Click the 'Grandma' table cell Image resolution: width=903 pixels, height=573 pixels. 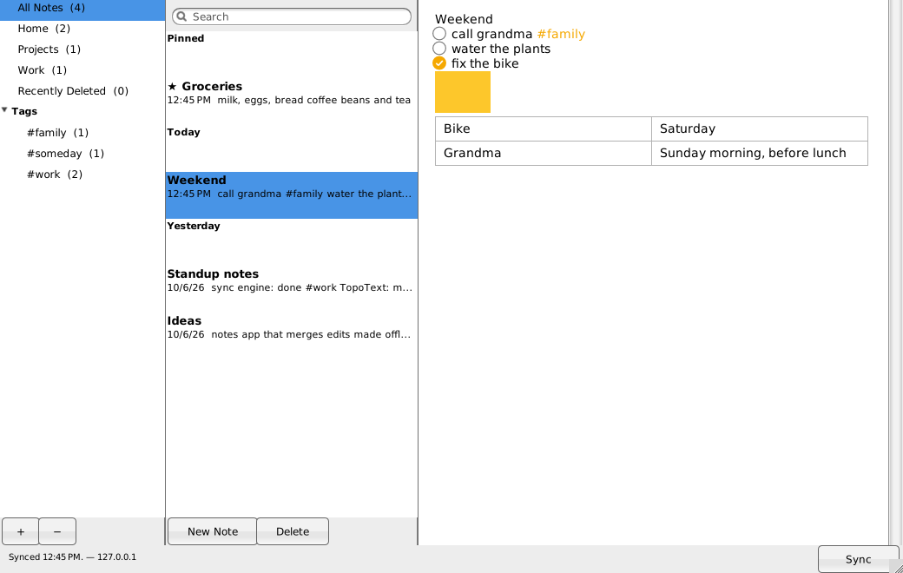tap(543, 153)
